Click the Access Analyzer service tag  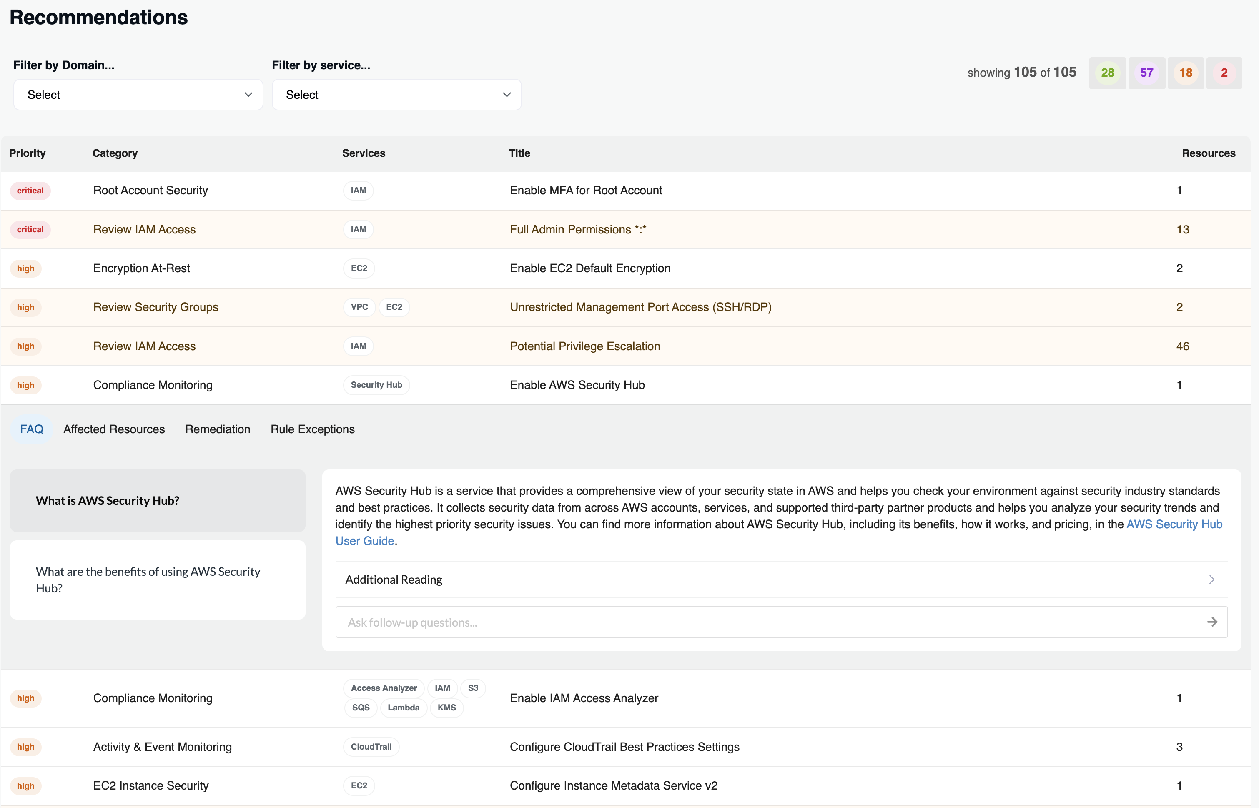[384, 688]
